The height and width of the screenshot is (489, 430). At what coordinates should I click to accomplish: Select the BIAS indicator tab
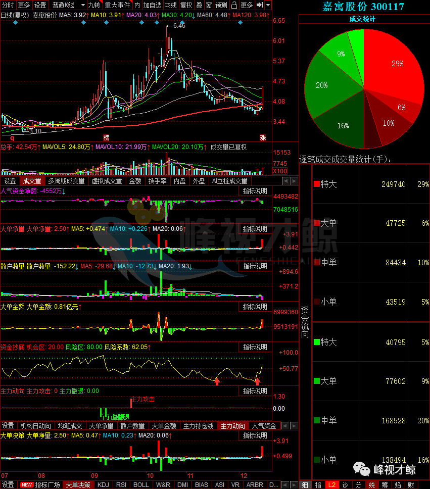tap(201, 484)
